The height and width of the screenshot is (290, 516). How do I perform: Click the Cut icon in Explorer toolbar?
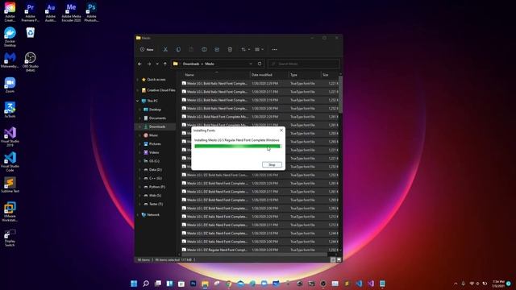click(165, 49)
